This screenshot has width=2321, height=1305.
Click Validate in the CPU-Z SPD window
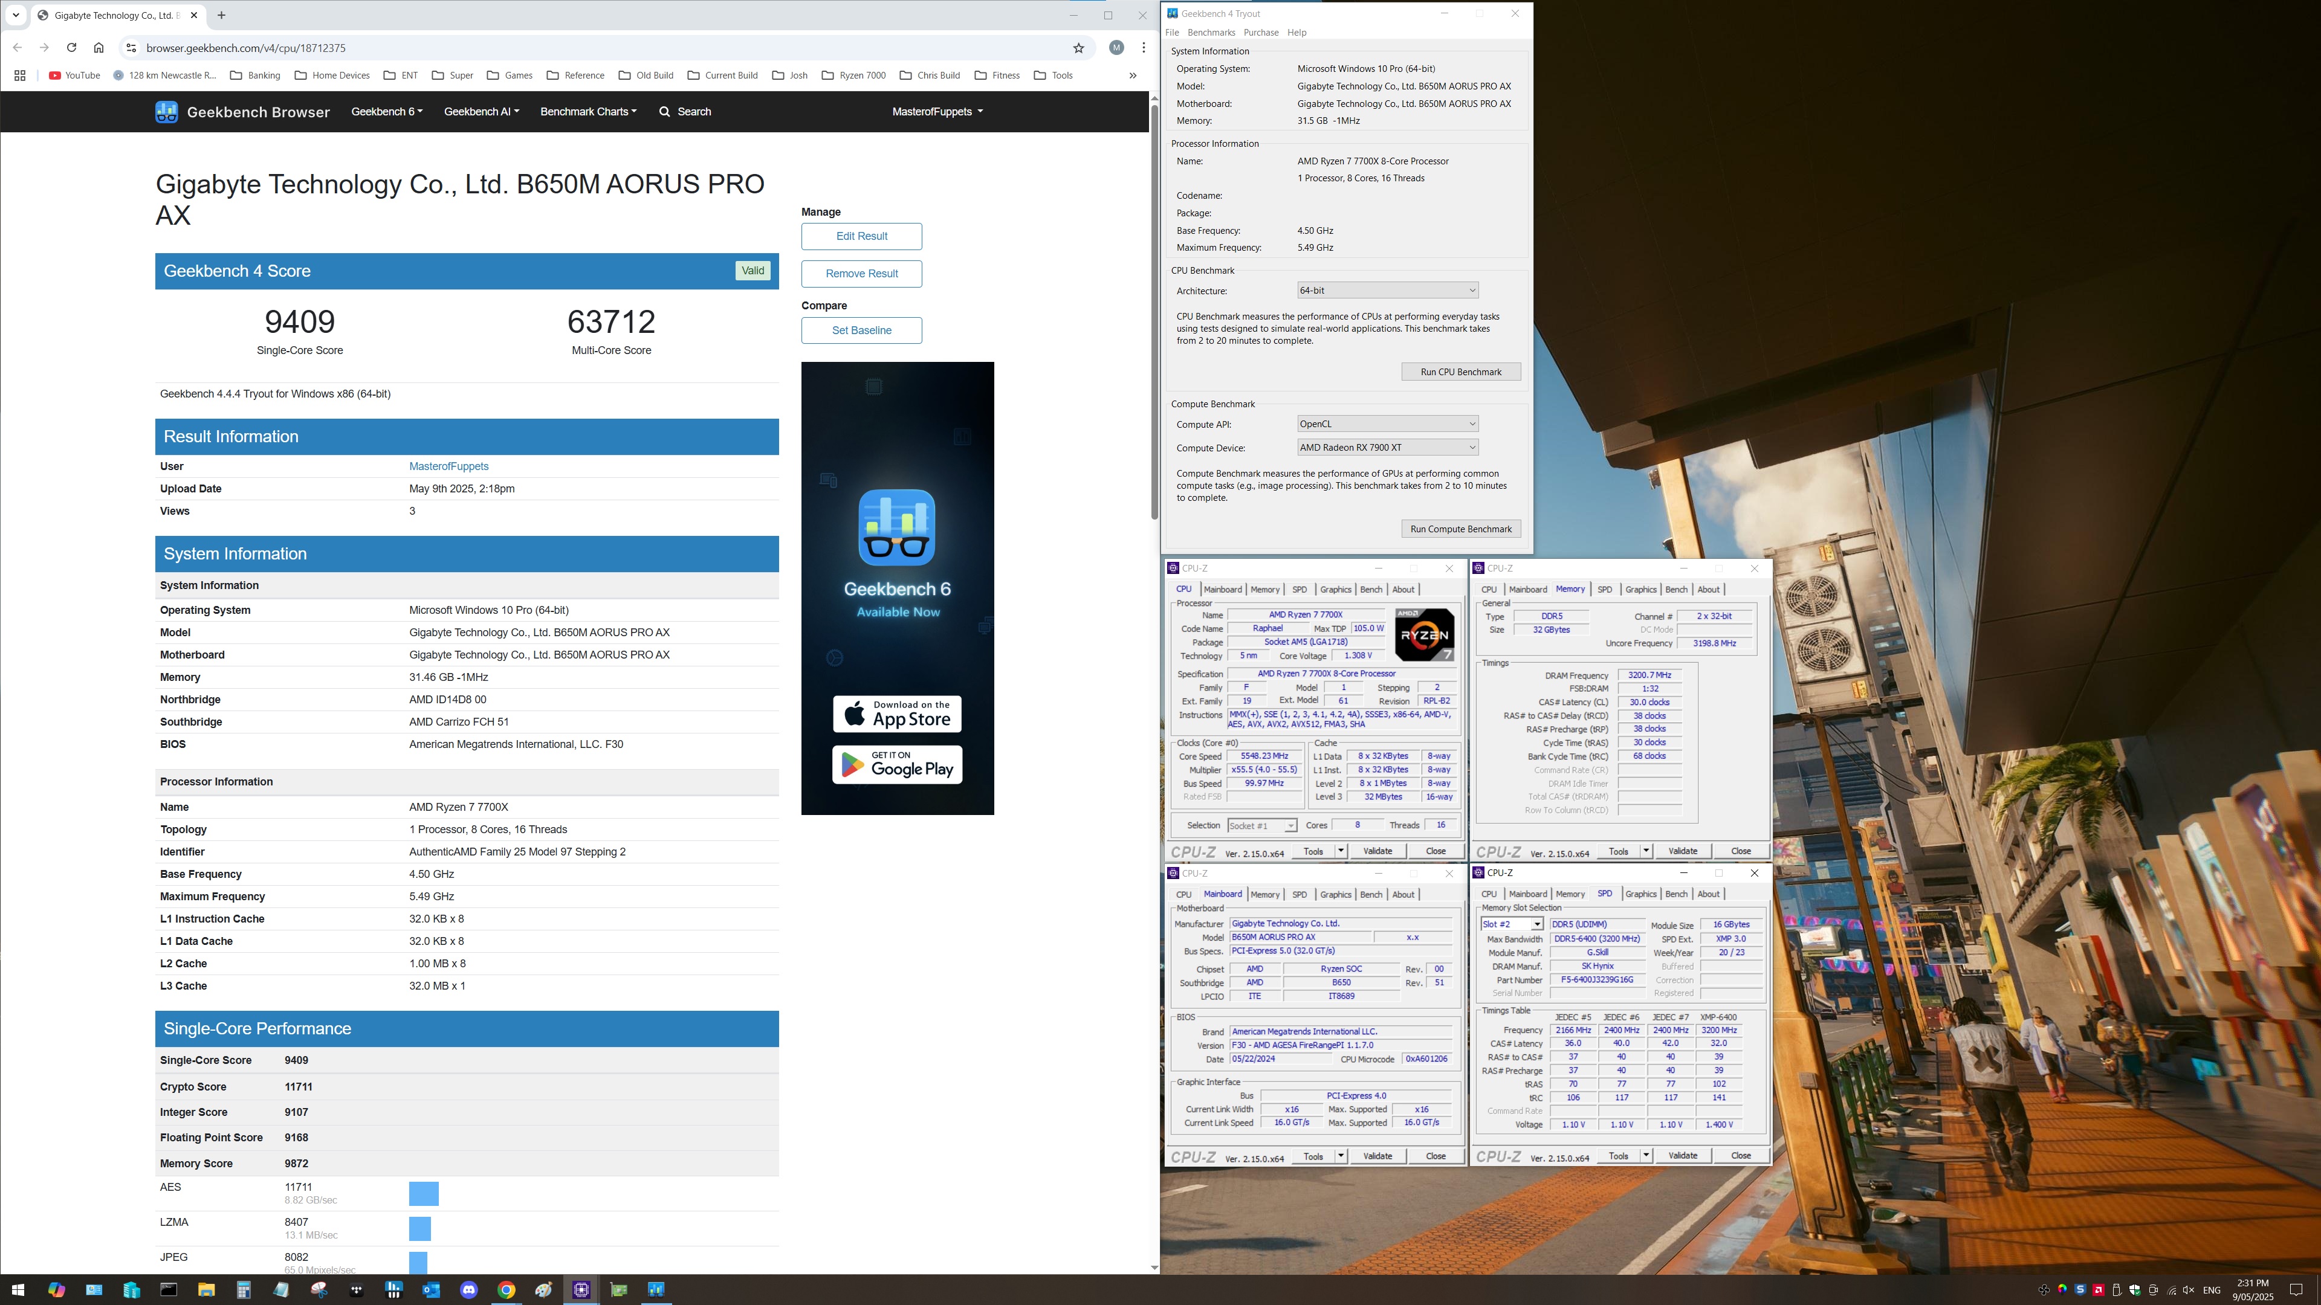(x=1682, y=1156)
